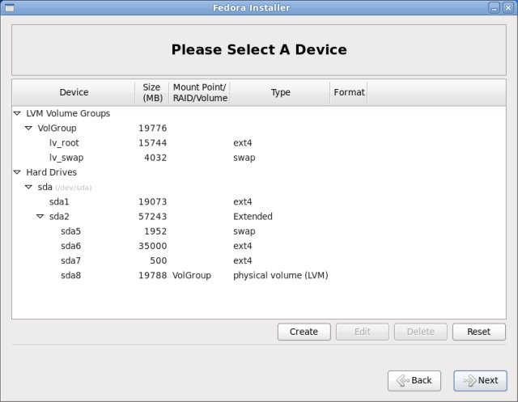Close the Fedora Installer window
518x402 pixels.
pyautogui.click(x=508, y=7)
